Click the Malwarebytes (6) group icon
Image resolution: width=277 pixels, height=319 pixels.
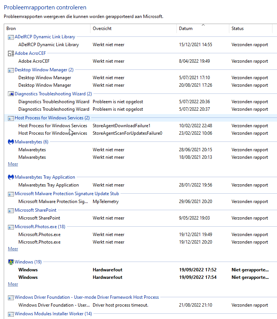(x=11, y=142)
